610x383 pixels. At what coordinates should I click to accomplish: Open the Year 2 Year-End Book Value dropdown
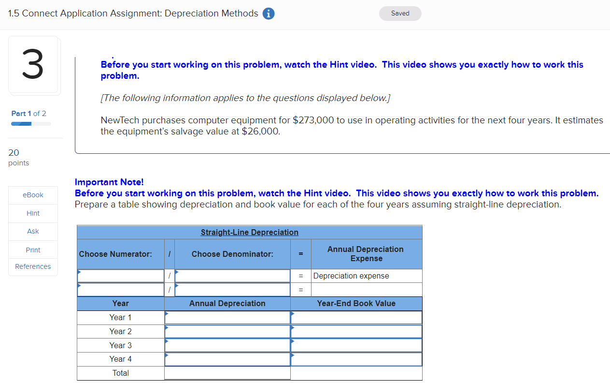coord(356,331)
